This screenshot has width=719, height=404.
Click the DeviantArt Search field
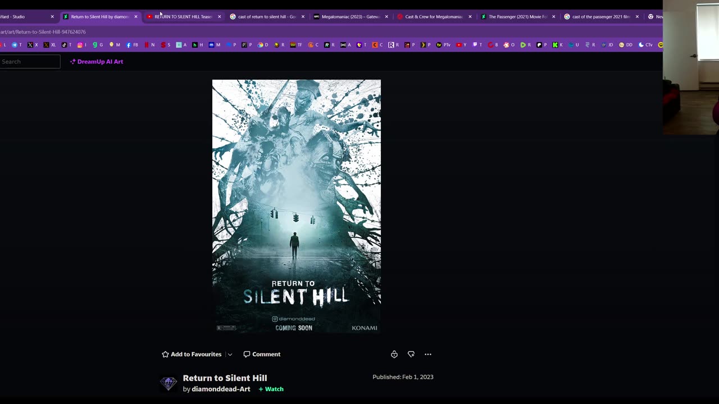point(30,62)
